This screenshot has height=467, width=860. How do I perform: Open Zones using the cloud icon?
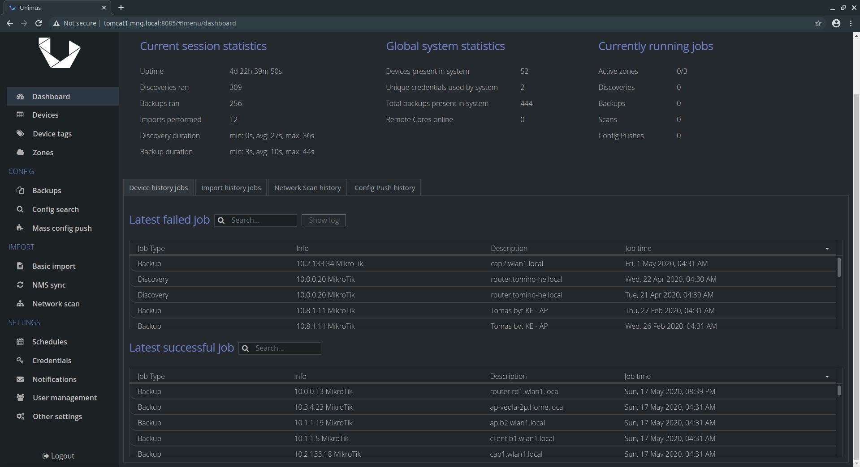[x=21, y=152]
